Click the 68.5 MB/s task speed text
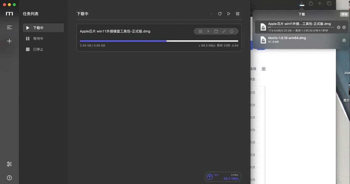The width and height of the screenshot is (350, 184). (207, 45)
